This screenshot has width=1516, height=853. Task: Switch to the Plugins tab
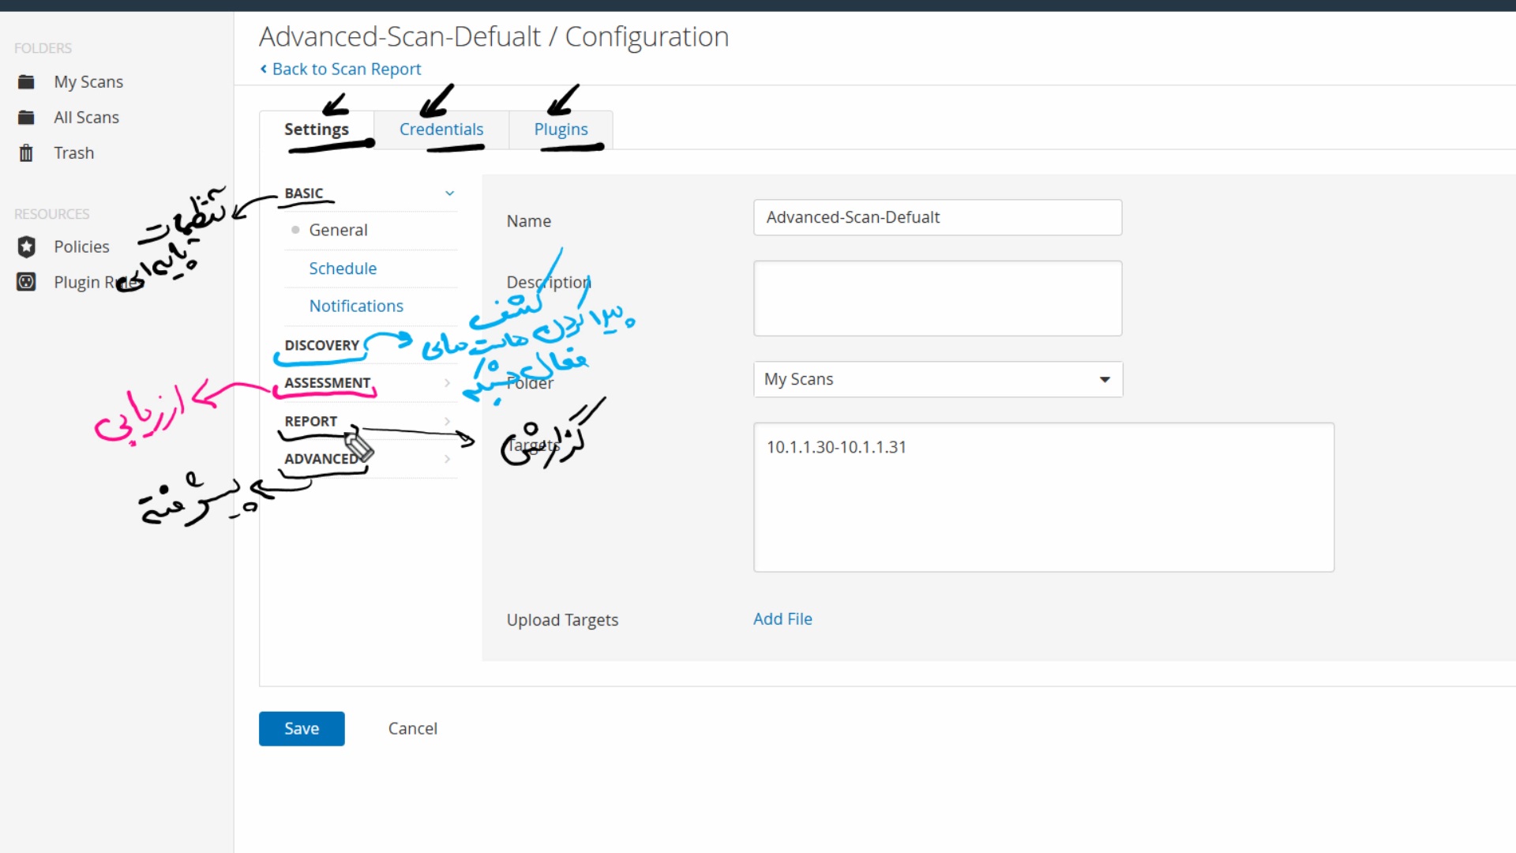pos(561,130)
